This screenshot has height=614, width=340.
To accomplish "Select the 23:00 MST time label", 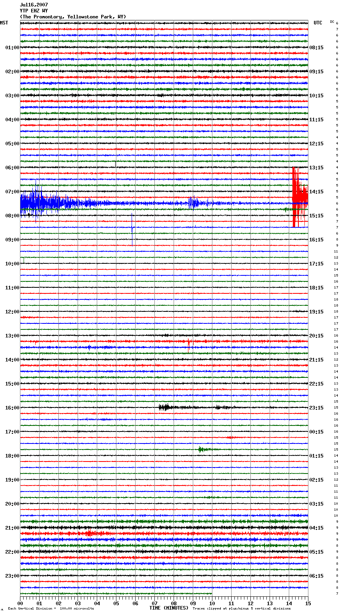I will (12, 576).
